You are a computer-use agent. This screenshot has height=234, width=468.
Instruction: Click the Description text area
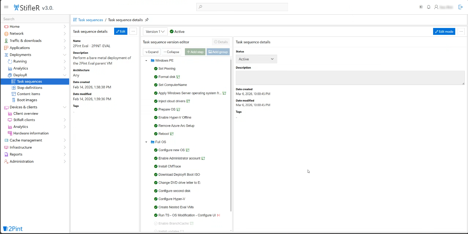350,78
